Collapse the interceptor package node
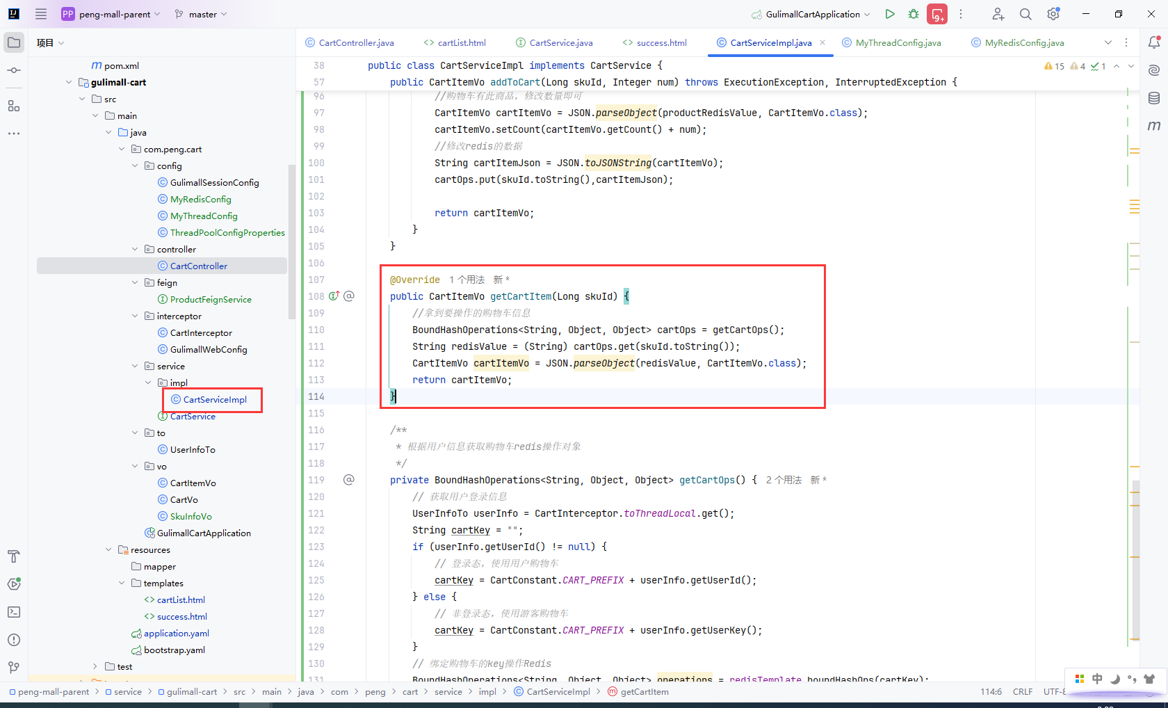Image resolution: width=1168 pixels, height=708 pixels. point(135,316)
